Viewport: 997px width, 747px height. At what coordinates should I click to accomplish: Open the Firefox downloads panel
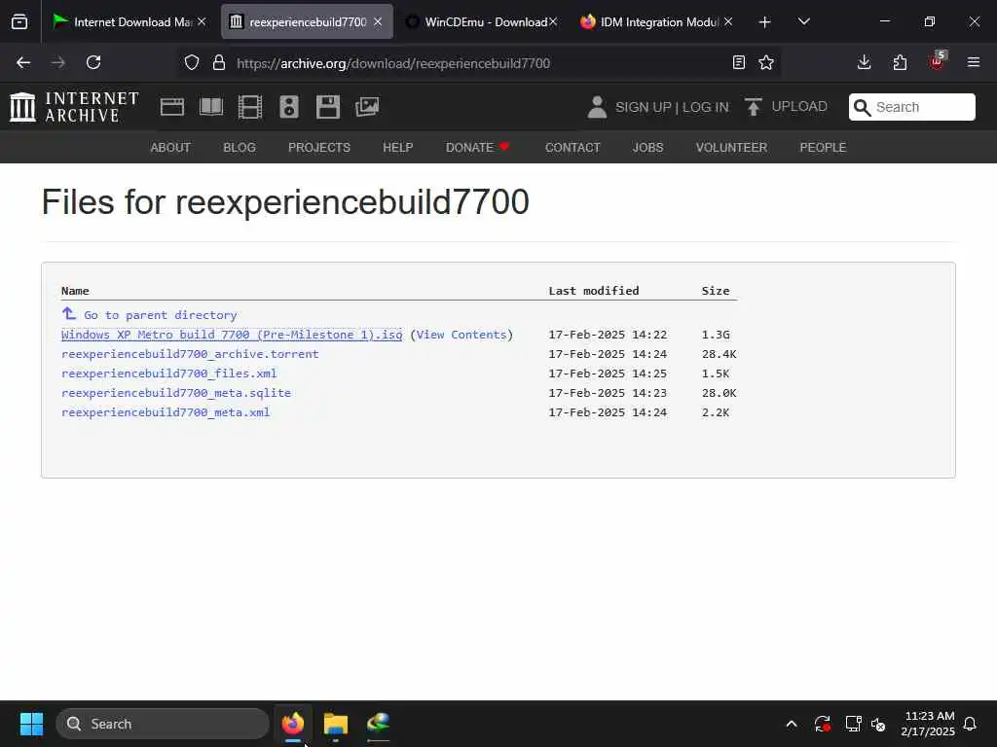click(x=864, y=62)
